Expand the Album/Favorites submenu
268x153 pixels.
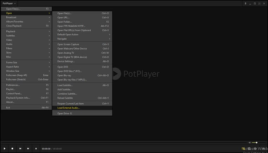click(x=26, y=22)
